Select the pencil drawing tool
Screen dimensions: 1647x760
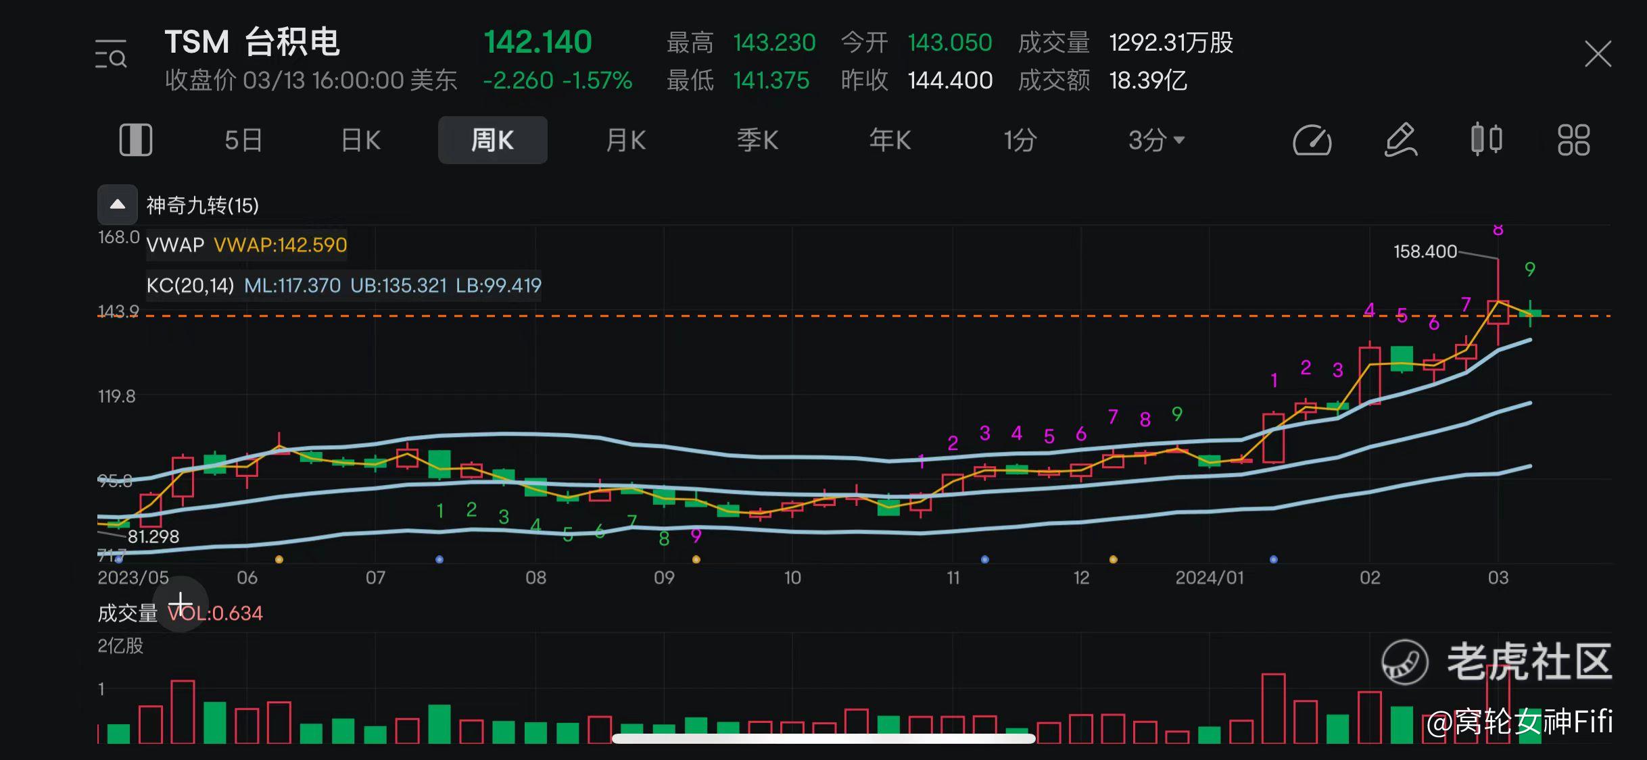1400,140
